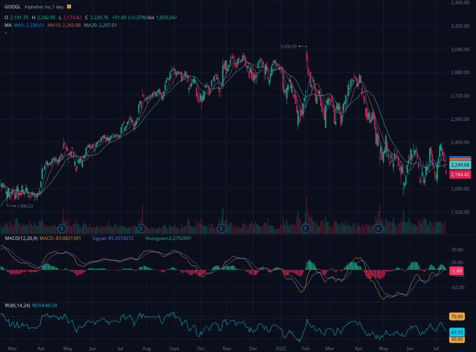Open the earnings marker before May 2022
This screenshot has height=352, width=476.
378,228
